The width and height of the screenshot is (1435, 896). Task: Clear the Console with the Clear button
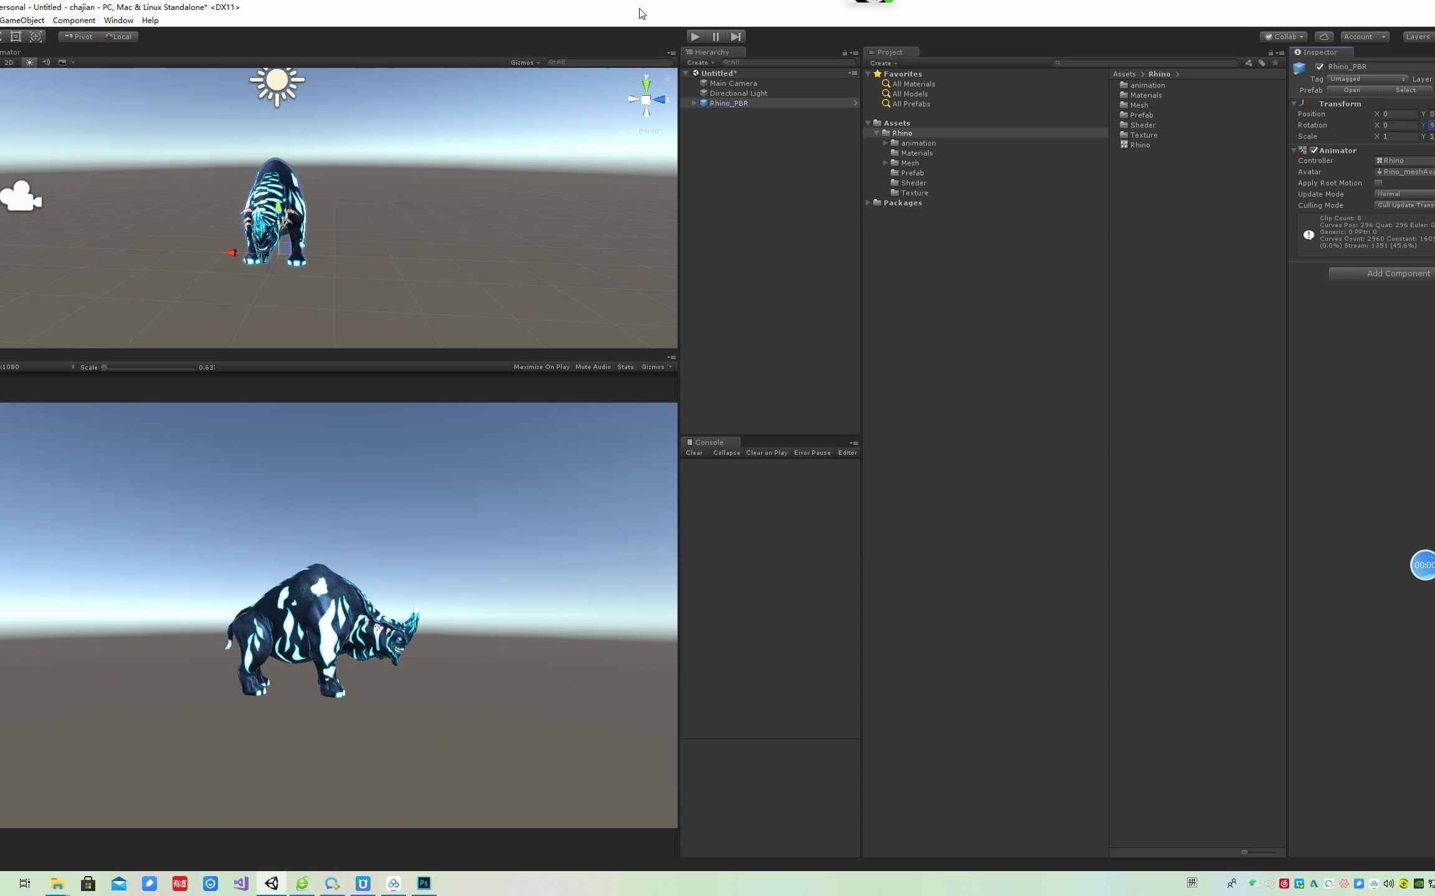(694, 452)
